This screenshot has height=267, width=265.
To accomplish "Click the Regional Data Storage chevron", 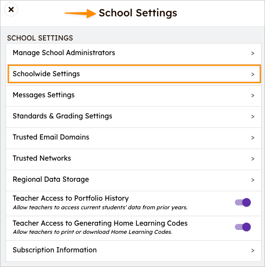I will tap(253, 180).
